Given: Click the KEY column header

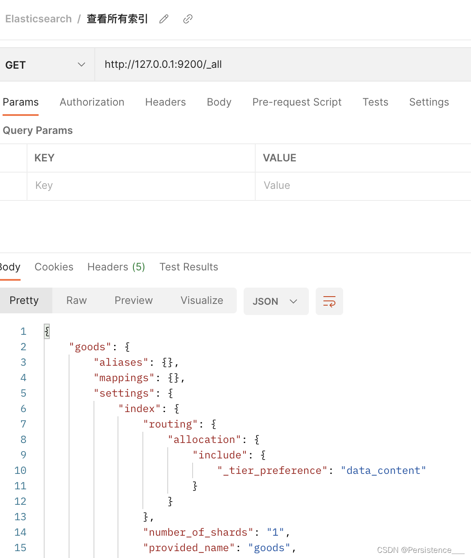Looking at the screenshot, I should (x=44, y=158).
